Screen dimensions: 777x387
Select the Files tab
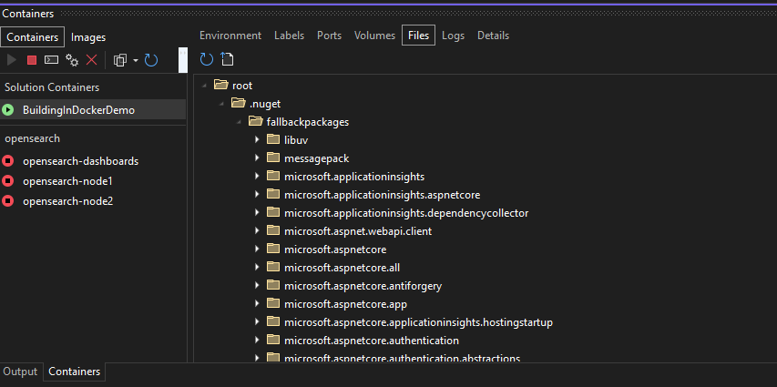[419, 36]
